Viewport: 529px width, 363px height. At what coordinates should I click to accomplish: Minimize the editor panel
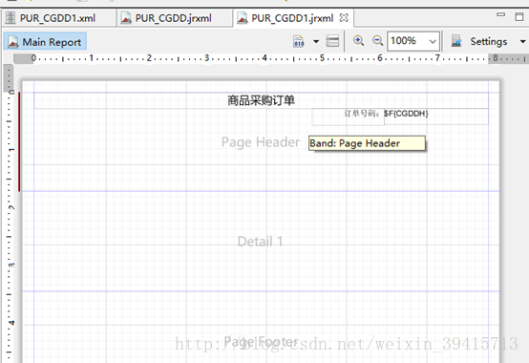click(501, 15)
